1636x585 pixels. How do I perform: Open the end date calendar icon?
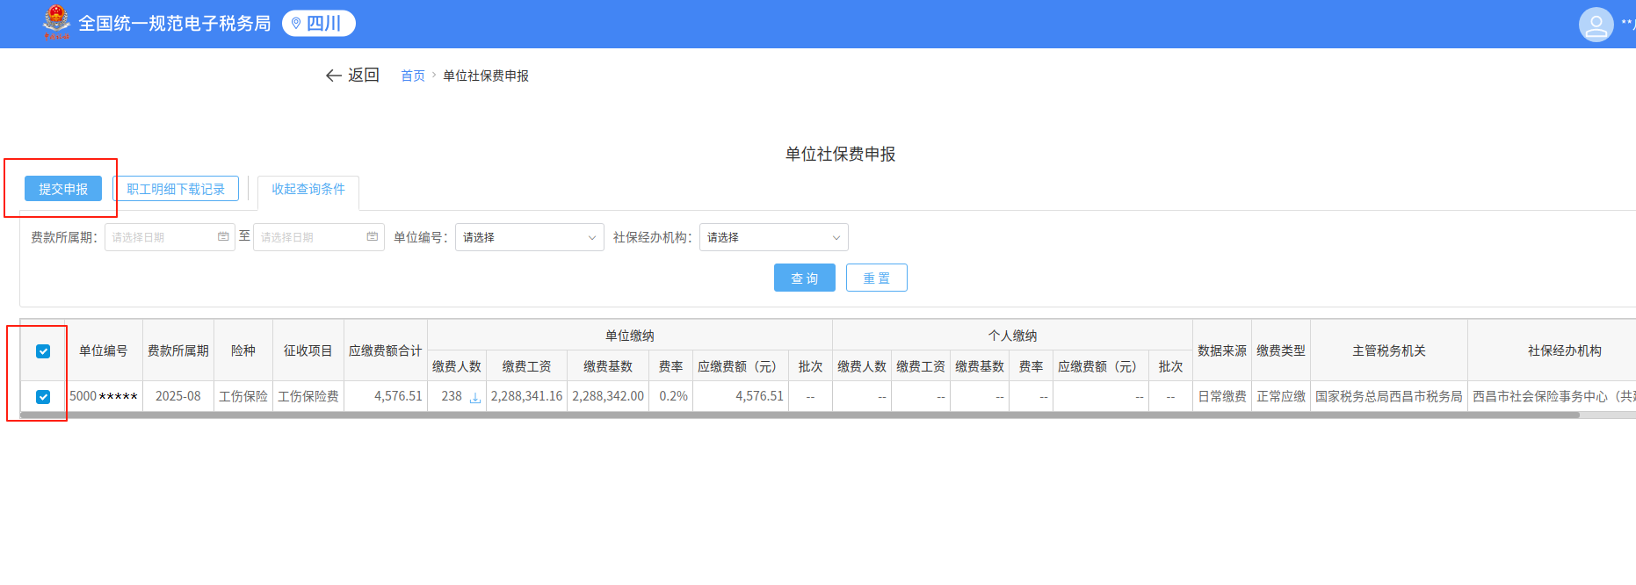coord(373,237)
